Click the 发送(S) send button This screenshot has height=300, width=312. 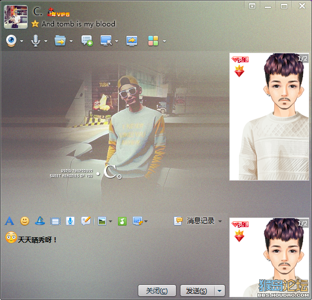pyautogui.click(x=197, y=291)
